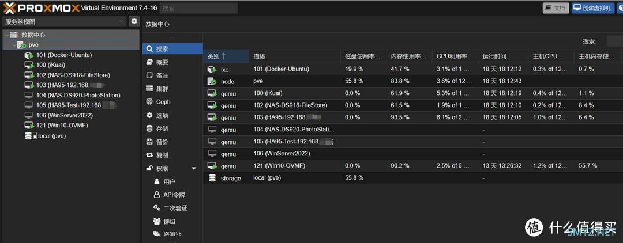Screen dimensions: 623x243
Task: Click the 创建虚拟机 create VM button
Action: (593, 7)
